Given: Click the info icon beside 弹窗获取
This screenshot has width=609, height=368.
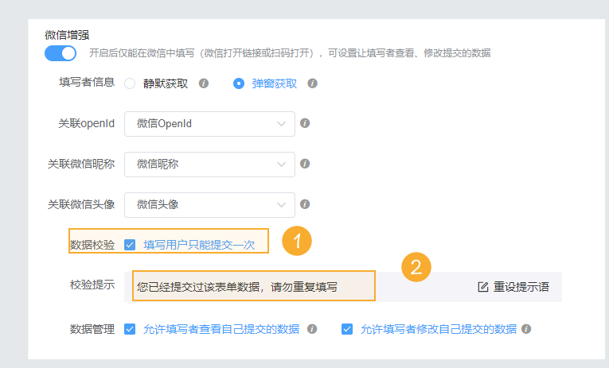Looking at the screenshot, I should [312, 83].
